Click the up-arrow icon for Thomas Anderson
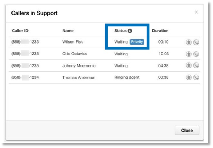Image resolution: width=213 pixels, height=148 pixels. pyautogui.click(x=189, y=77)
